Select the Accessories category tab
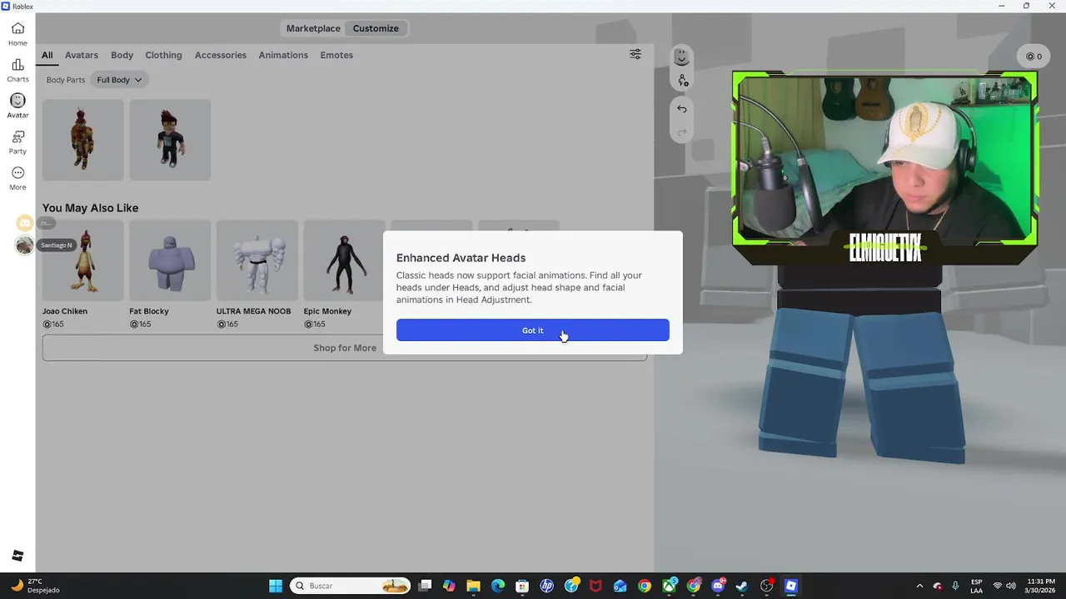Viewport: 1066px width, 599px height. (x=221, y=55)
